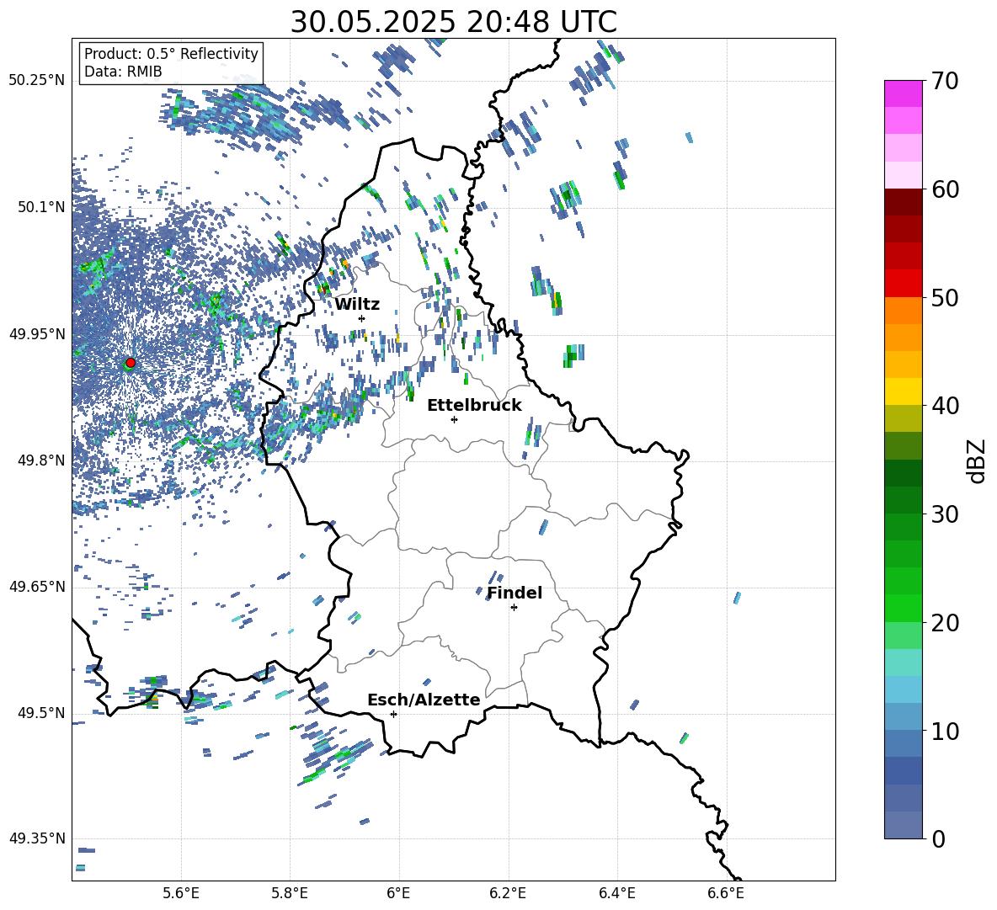Click the 60 value on the colorbar

[945, 189]
